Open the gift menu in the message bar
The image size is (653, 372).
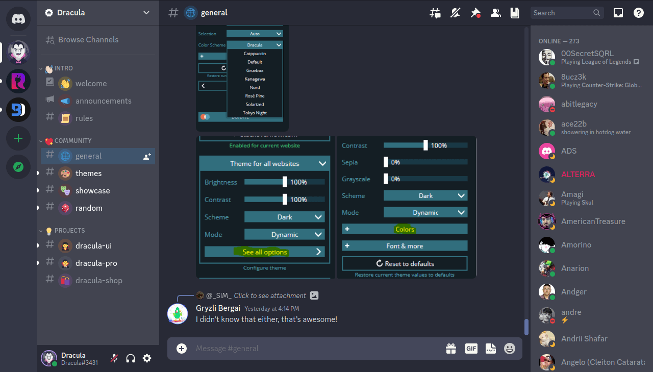coord(451,349)
